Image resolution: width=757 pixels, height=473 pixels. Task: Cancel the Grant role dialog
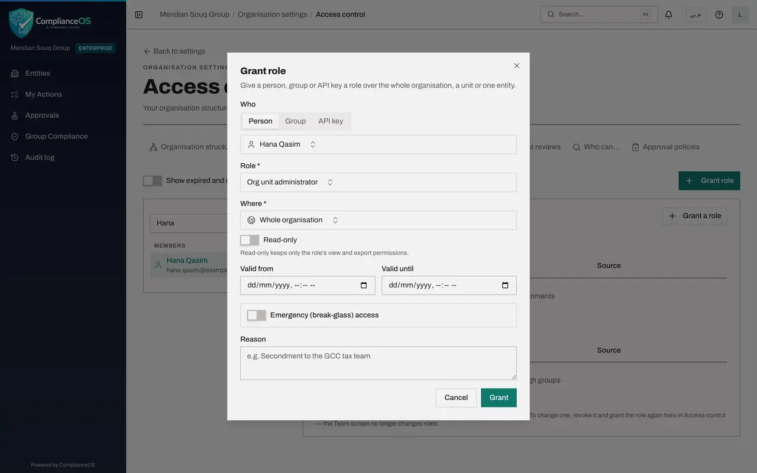click(x=456, y=398)
